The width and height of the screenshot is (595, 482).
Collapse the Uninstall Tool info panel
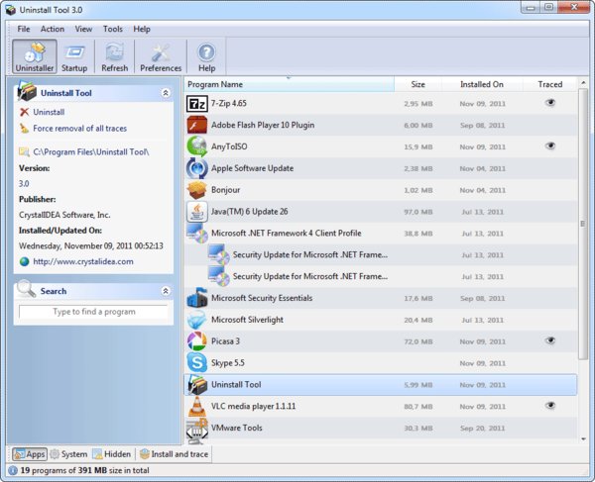point(166,92)
